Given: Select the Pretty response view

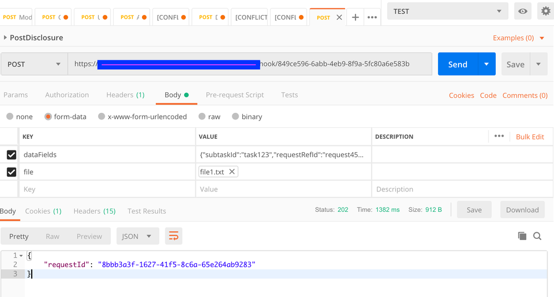Looking at the screenshot, I should tap(19, 236).
